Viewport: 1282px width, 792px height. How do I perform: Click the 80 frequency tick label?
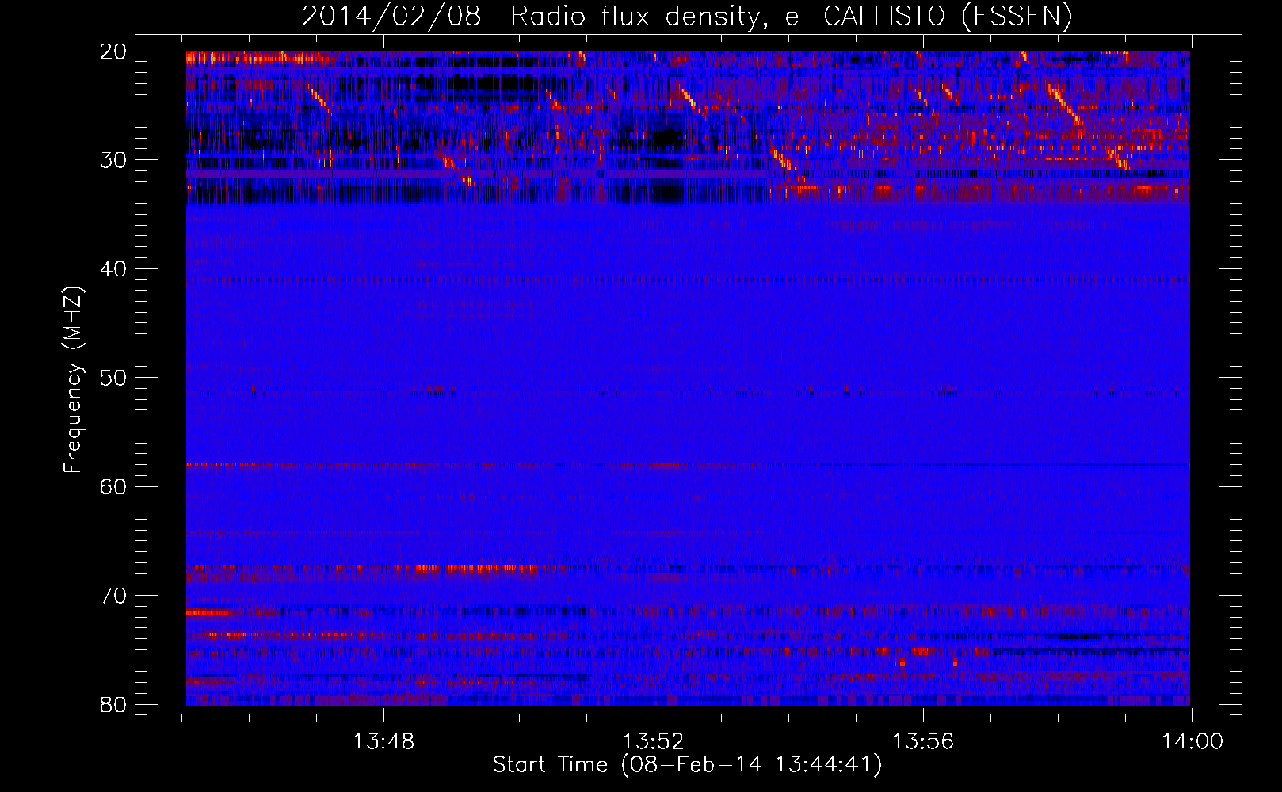113,705
